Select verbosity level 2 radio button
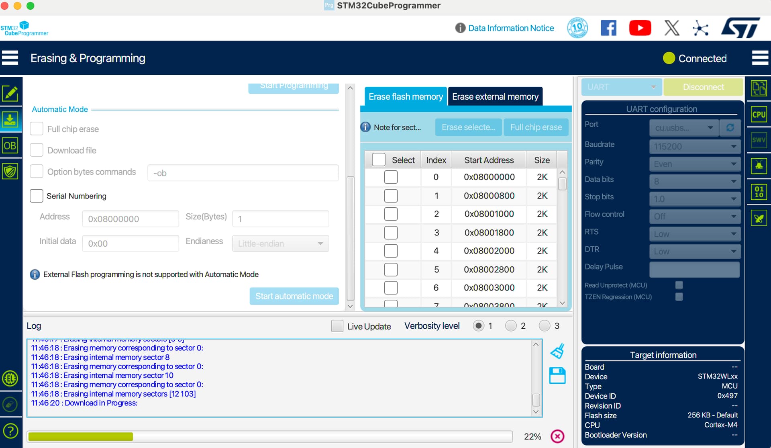The image size is (771, 448). tap(511, 326)
